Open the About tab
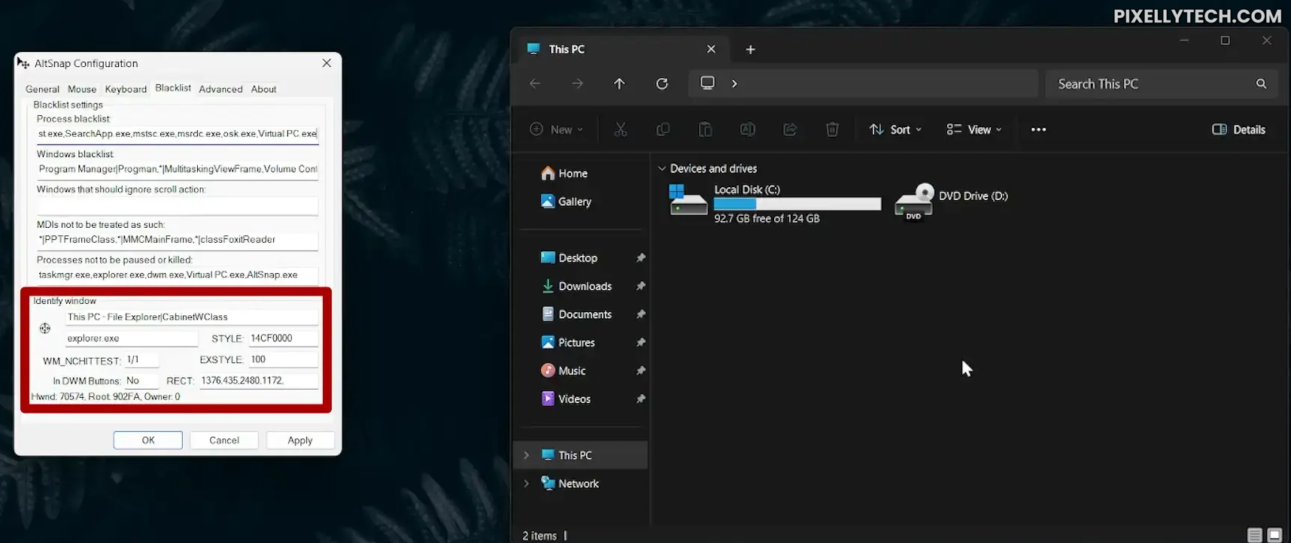The image size is (1291, 543). 263,89
